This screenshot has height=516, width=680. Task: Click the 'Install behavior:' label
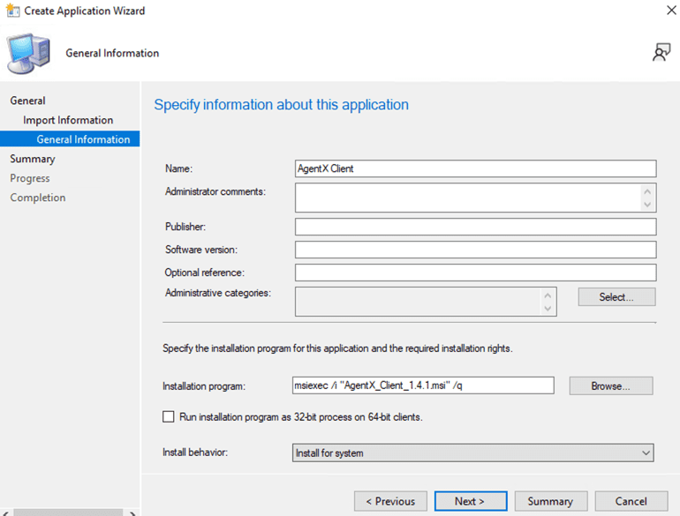(x=195, y=452)
